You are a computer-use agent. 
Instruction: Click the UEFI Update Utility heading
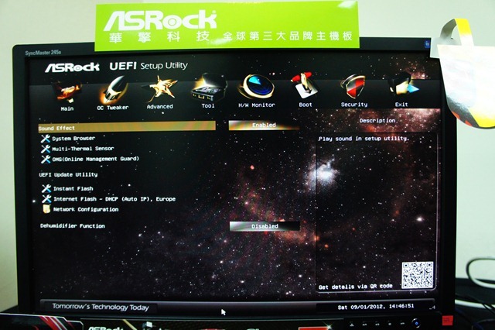tap(68, 174)
